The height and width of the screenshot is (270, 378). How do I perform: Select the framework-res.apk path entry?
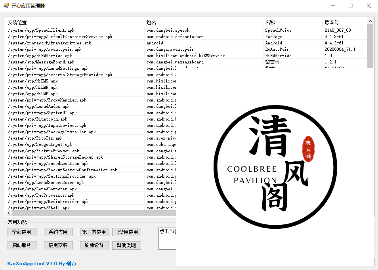(49, 43)
